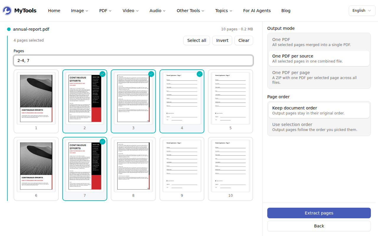Select One PDF per page output mode

click(319, 77)
